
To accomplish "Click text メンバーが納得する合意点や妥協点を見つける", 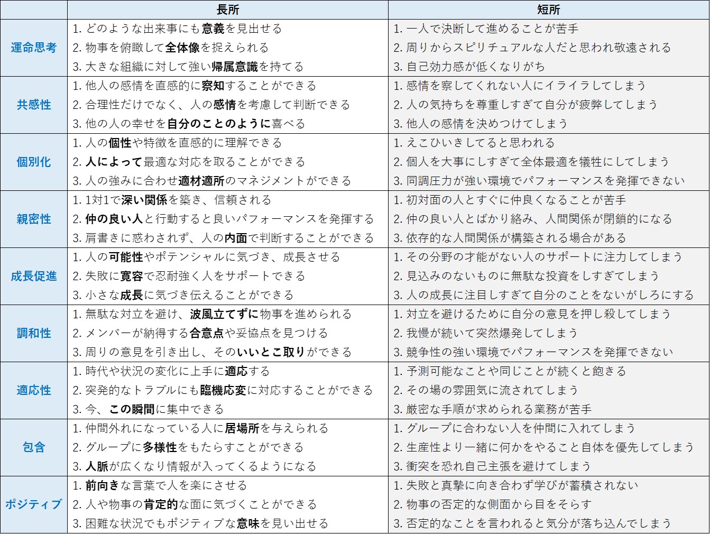I will (206, 333).
